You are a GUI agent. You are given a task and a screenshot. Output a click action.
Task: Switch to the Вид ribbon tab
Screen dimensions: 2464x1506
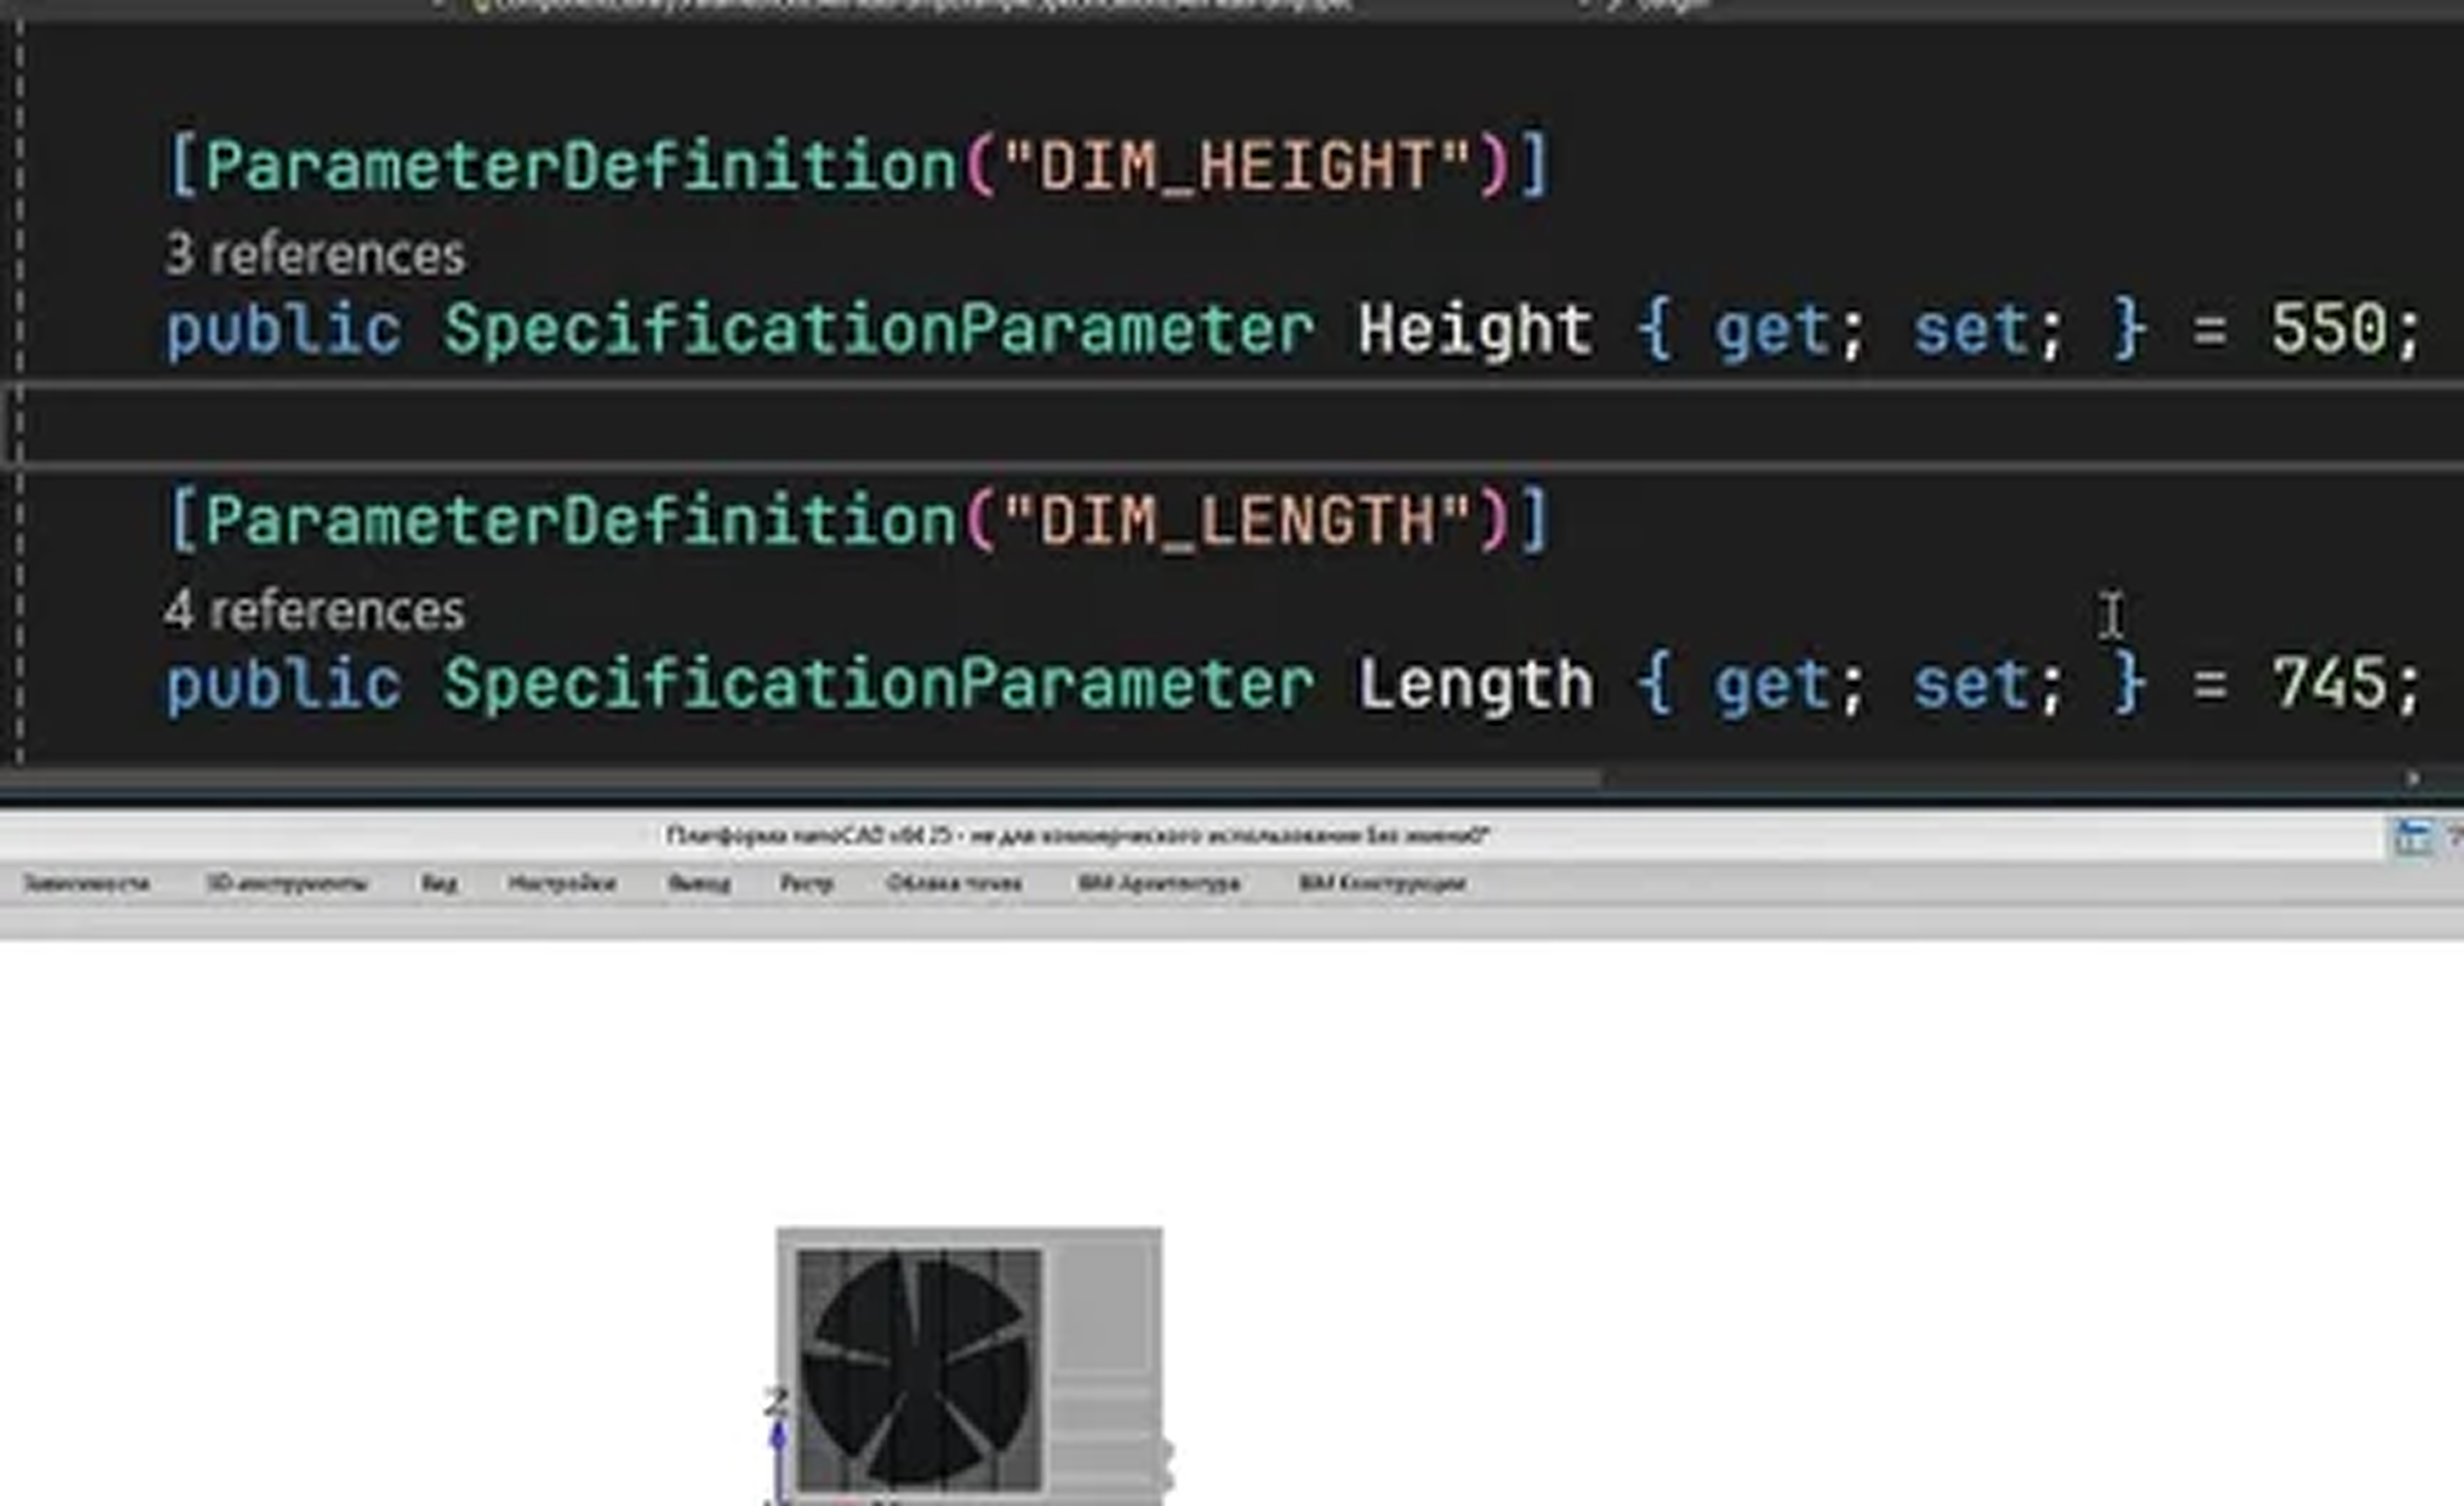(x=439, y=883)
